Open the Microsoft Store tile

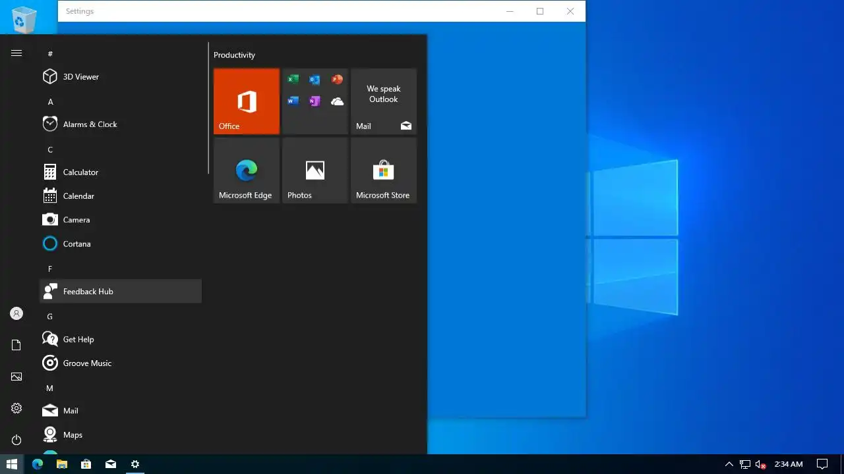click(384, 171)
